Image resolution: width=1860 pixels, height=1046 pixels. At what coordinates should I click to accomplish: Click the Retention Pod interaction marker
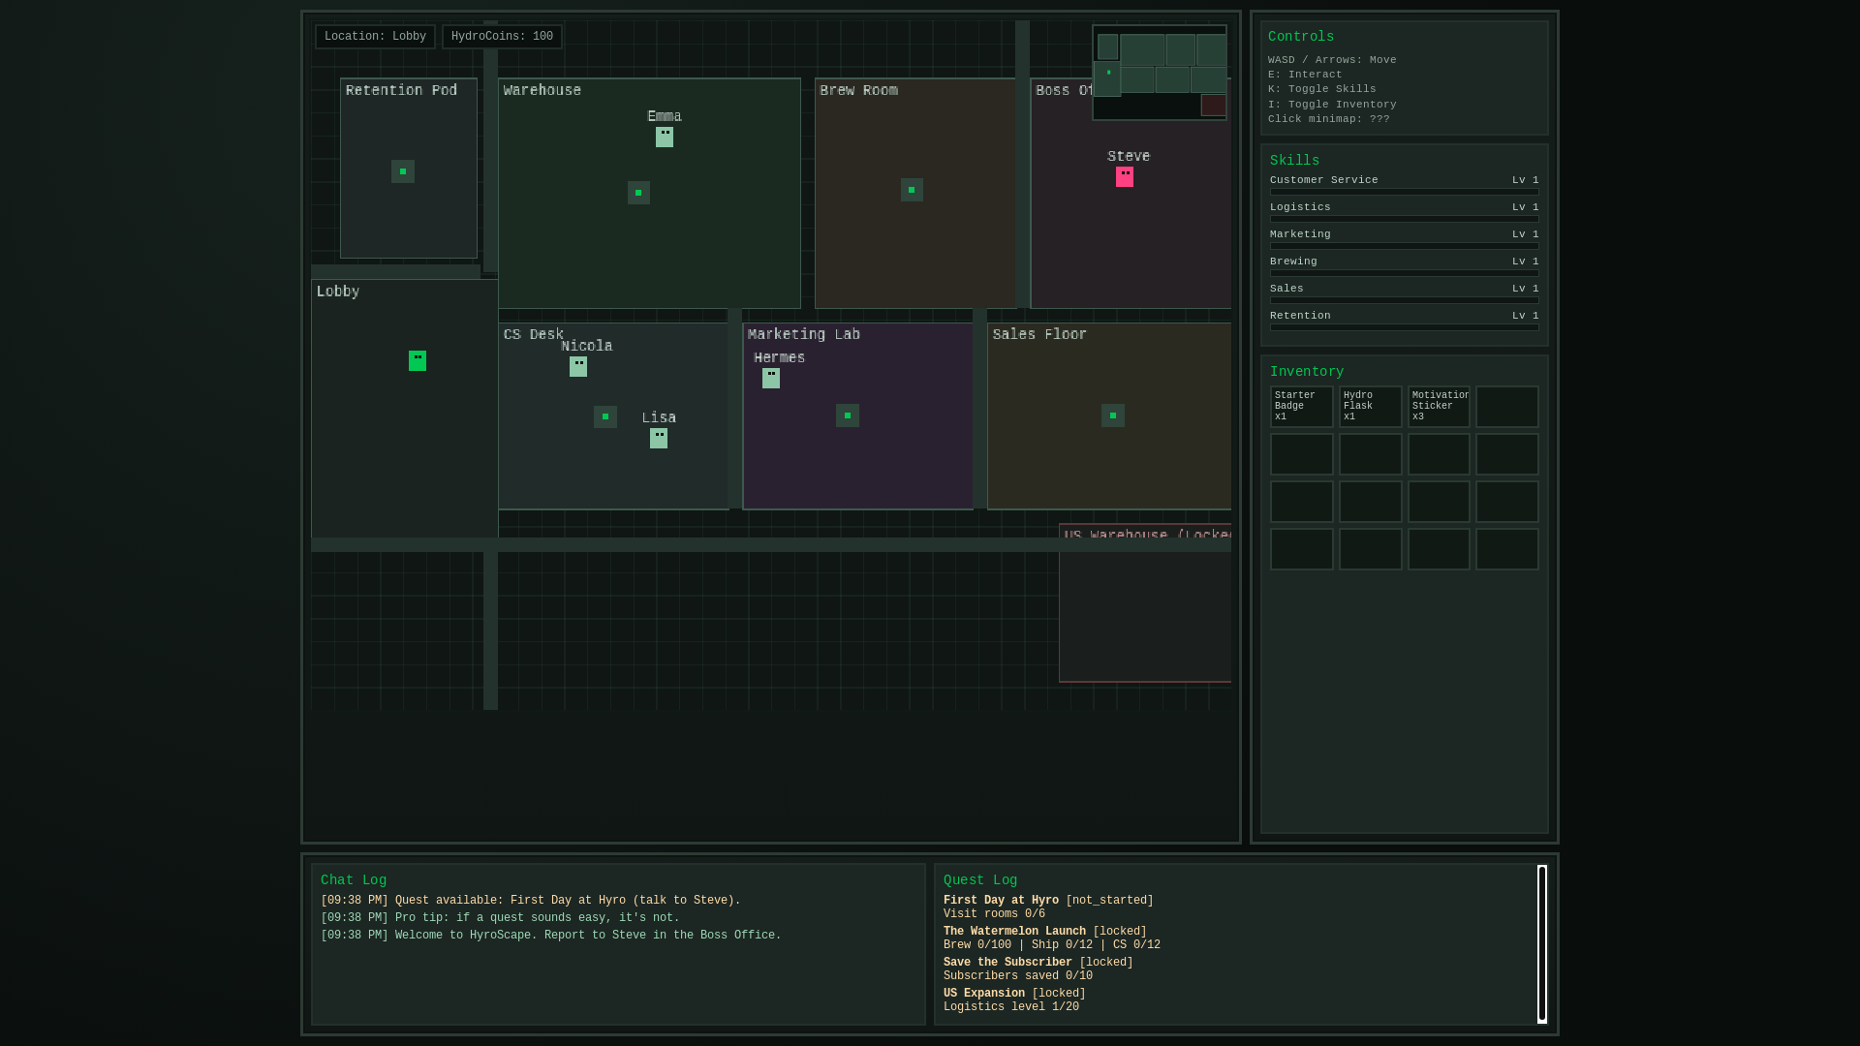click(402, 171)
